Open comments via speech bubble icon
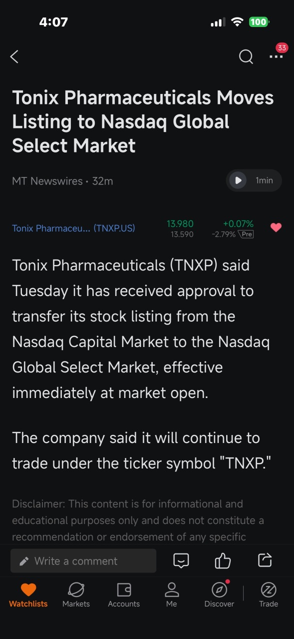This screenshot has width=294, height=639. (181, 560)
